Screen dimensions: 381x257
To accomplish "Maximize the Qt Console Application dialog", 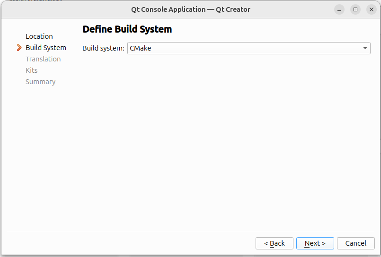I will (x=355, y=9).
